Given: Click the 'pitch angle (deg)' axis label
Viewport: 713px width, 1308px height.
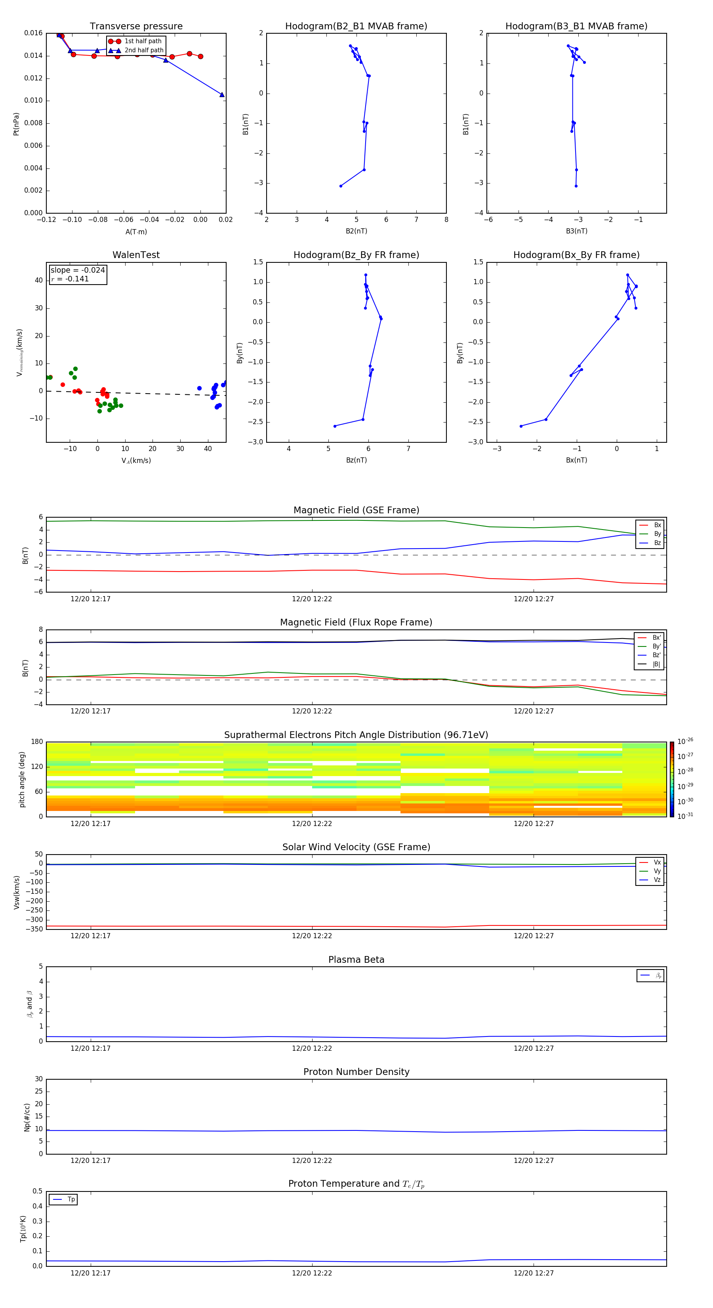Looking at the screenshot, I should pyautogui.click(x=22, y=779).
